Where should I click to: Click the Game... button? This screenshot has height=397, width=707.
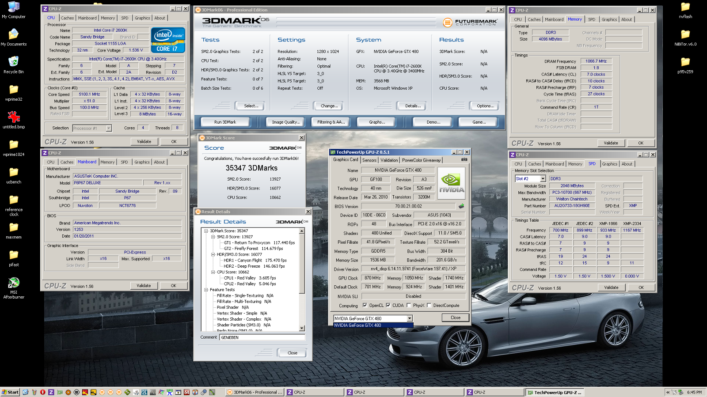pyautogui.click(x=479, y=122)
